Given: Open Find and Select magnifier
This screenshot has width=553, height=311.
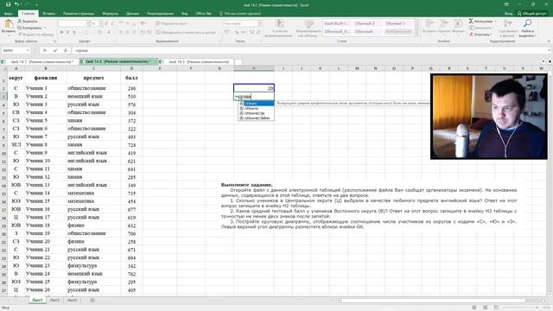Looking at the screenshot, I should click(528, 29).
